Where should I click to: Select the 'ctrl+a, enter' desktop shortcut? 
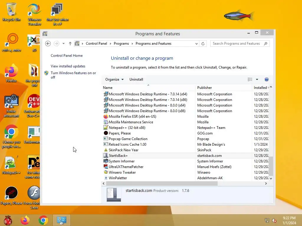[12, 43]
